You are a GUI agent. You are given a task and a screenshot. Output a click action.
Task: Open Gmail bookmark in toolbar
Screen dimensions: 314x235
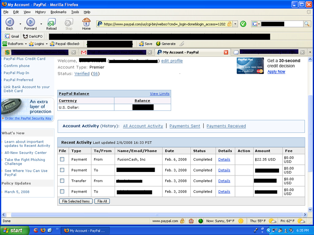[12, 36]
